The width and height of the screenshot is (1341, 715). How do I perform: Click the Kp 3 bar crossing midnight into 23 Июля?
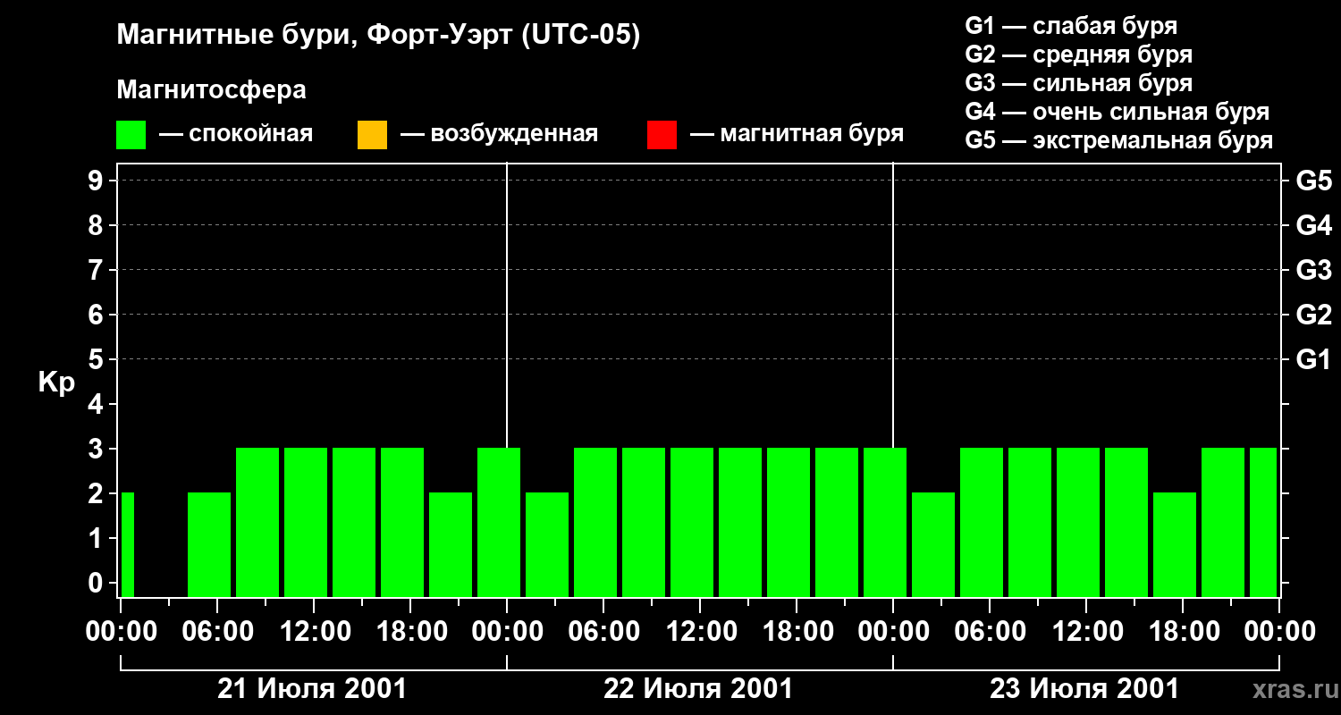tap(885, 522)
